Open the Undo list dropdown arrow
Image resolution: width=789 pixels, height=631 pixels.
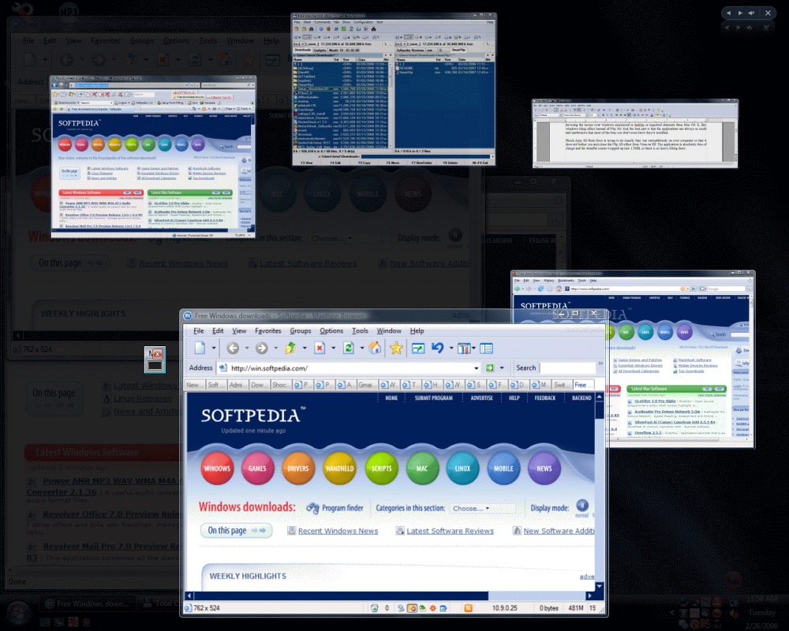(x=451, y=348)
